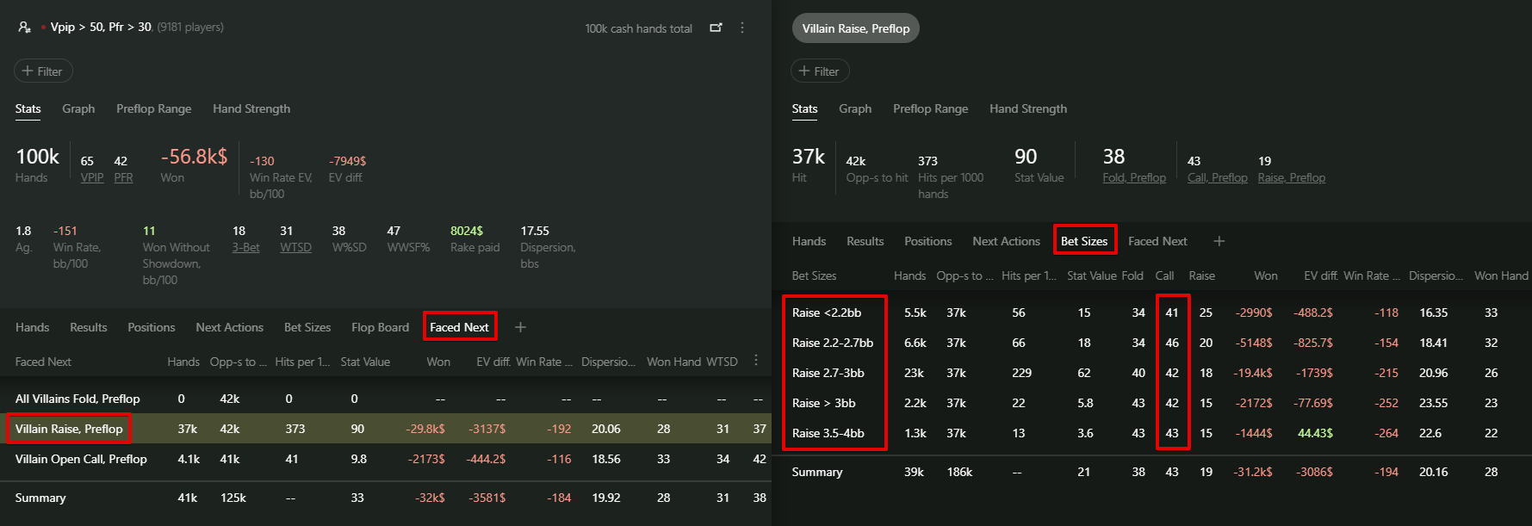Viewport: 1532px width, 526px height.
Task: Open the table column options three-dots icon
Action: (x=756, y=361)
